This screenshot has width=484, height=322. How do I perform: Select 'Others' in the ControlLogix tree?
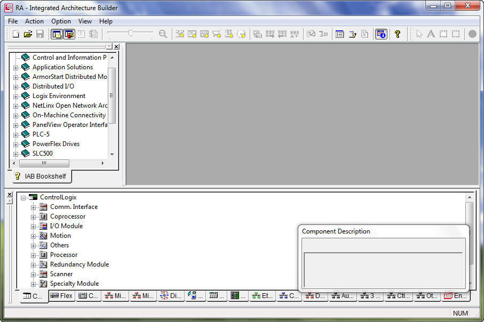click(60, 245)
